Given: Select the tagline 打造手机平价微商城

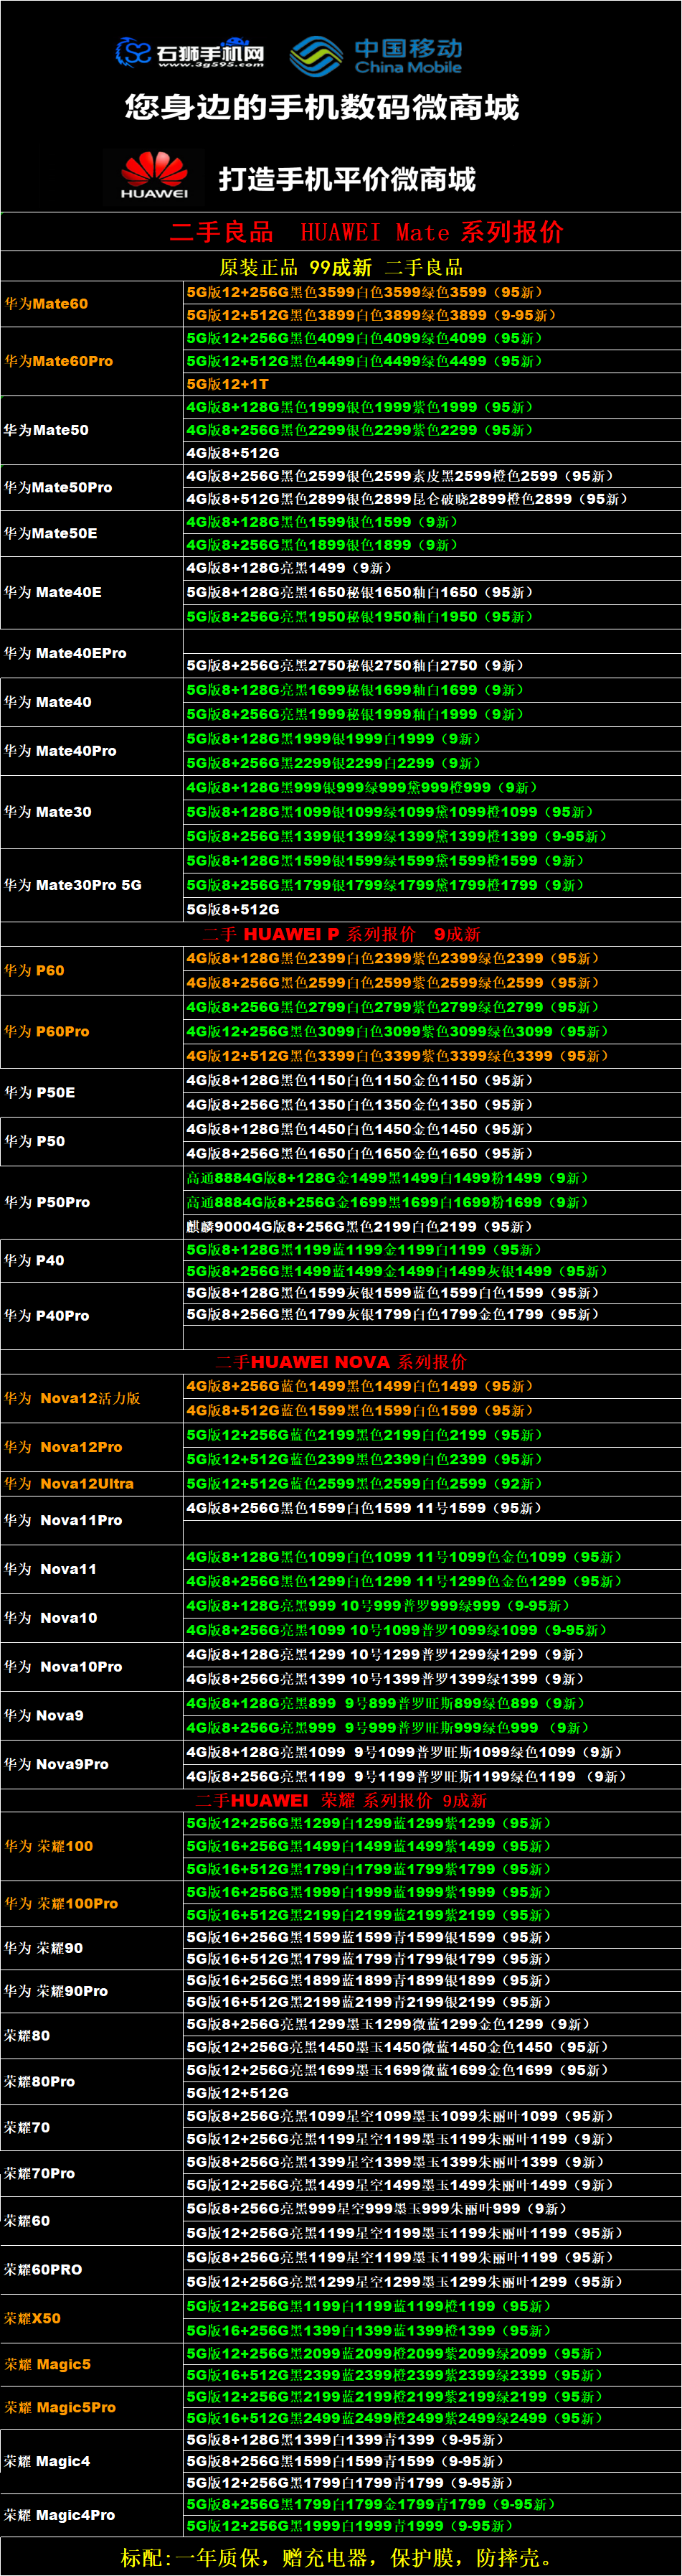Looking at the screenshot, I should (x=348, y=179).
